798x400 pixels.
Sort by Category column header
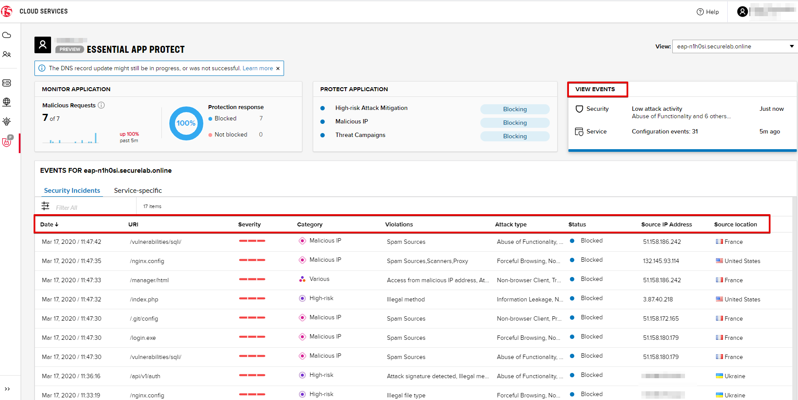(x=310, y=224)
